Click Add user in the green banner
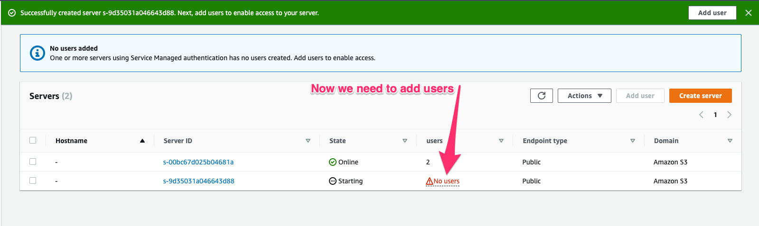The height and width of the screenshot is (226, 759). [712, 13]
